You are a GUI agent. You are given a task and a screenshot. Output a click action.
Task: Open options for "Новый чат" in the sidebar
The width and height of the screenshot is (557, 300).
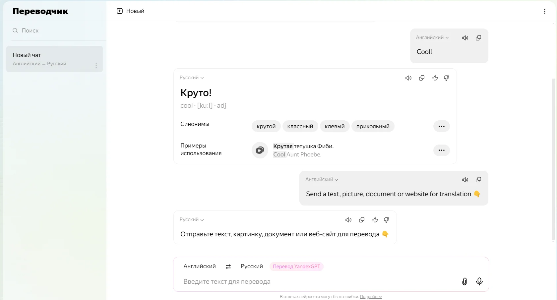(96, 66)
